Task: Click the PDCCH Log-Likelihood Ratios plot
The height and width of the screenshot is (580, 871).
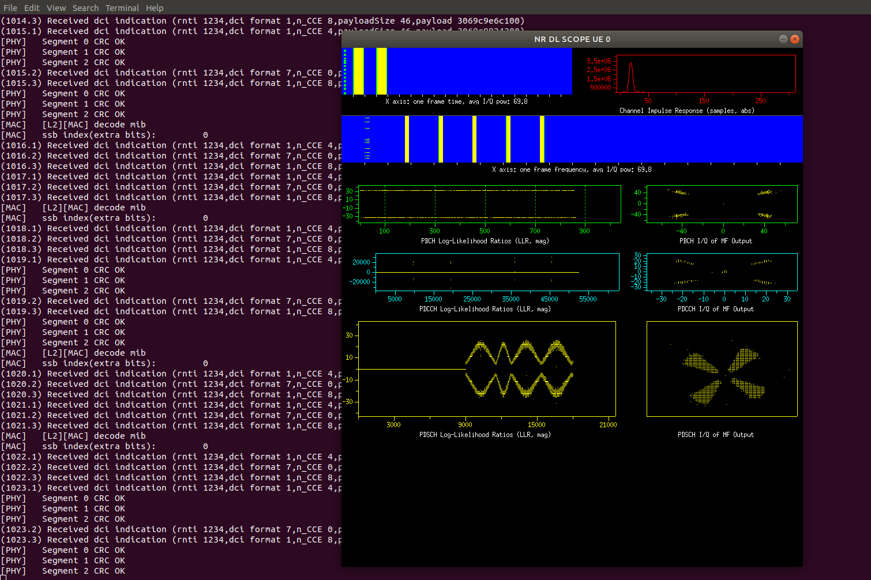Action: point(497,272)
